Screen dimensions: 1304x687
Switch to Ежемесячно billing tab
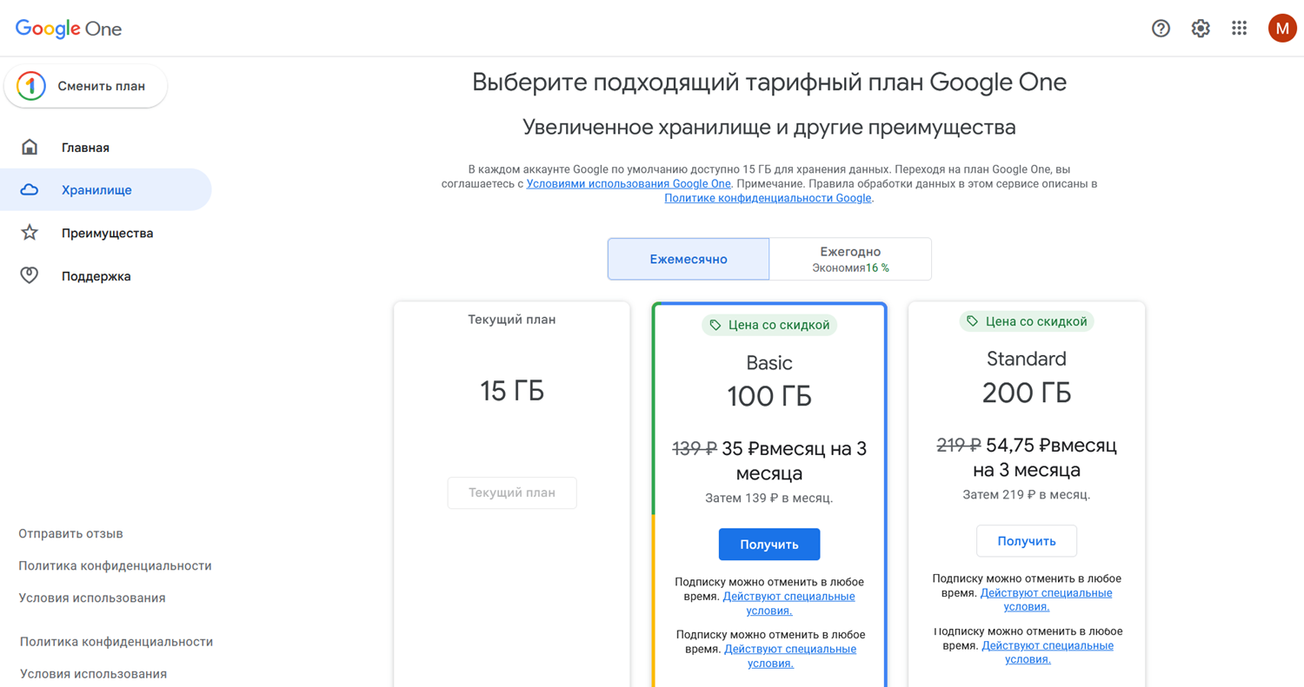689,259
